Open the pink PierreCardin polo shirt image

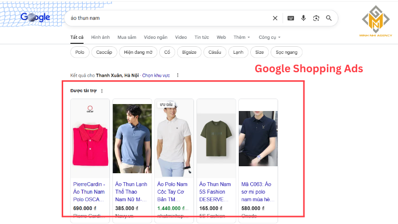(x=90, y=138)
